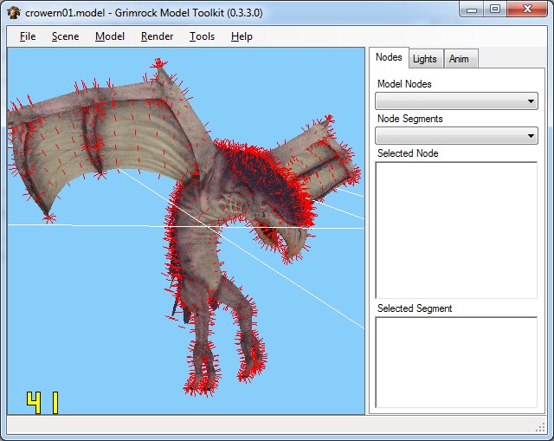The image size is (554, 441).
Task: Open the Scene menu
Action: pos(66,36)
